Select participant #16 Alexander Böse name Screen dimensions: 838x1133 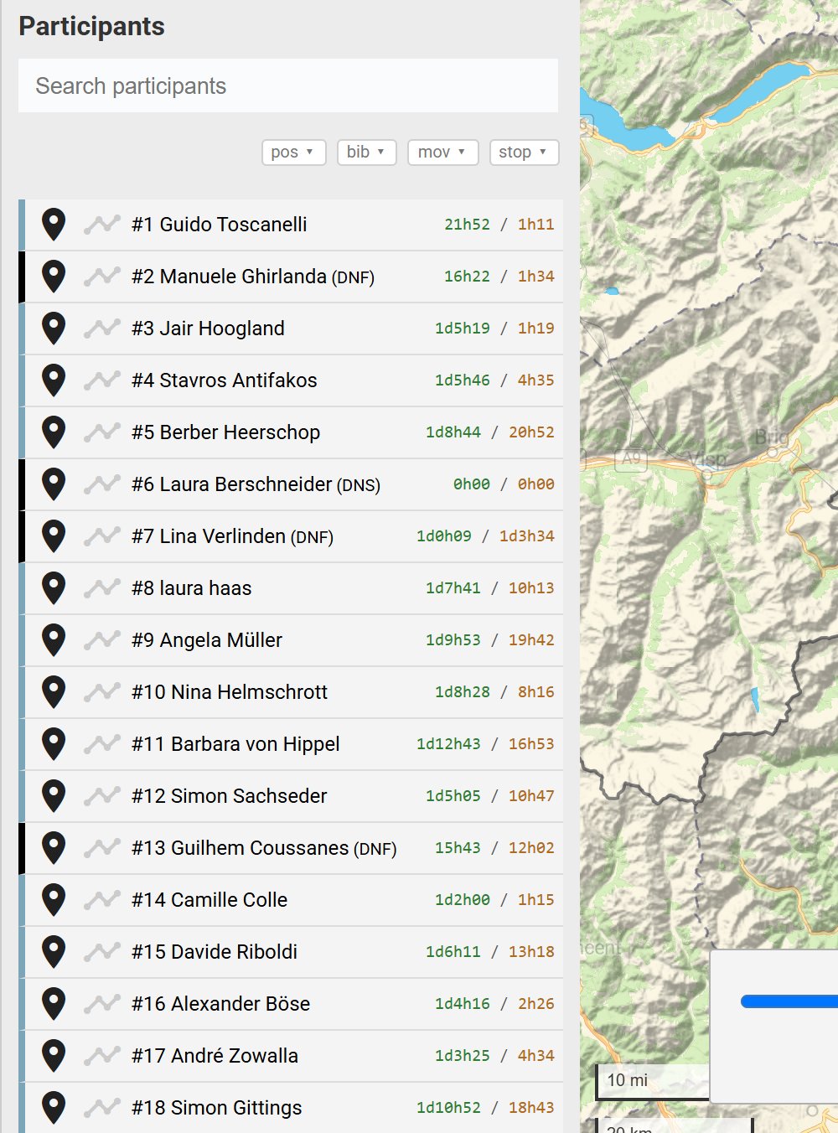coord(221,1004)
